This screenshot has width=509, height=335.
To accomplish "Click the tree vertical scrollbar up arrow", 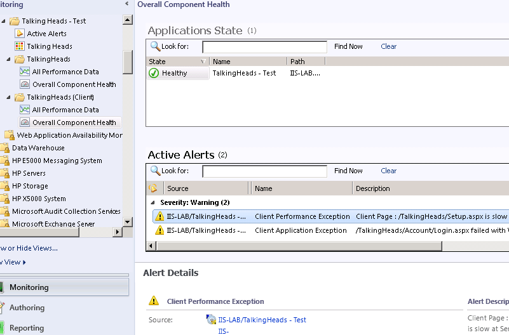I will [128, 20].
